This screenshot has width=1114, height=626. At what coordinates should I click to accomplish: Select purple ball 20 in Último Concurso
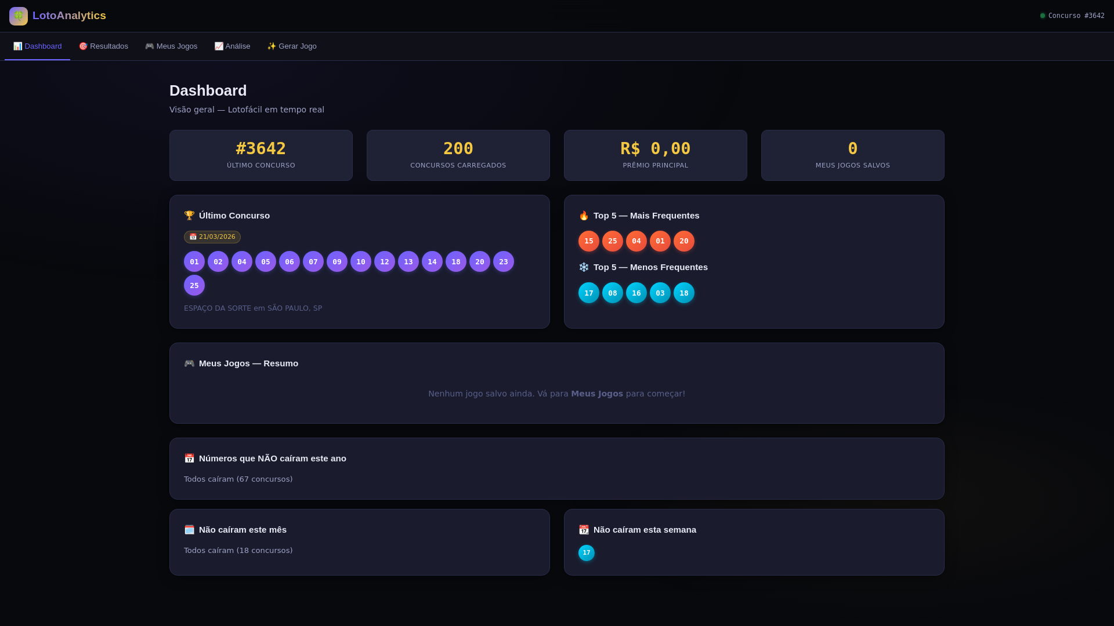pos(480,261)
